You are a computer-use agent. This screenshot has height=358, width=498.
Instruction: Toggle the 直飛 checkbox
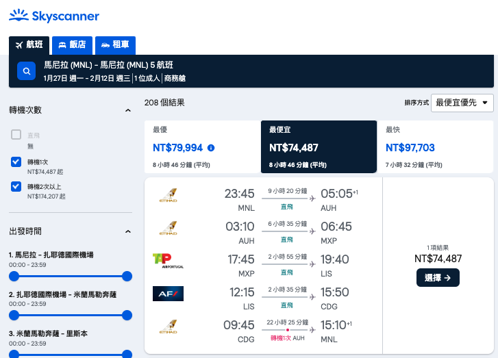16,135
